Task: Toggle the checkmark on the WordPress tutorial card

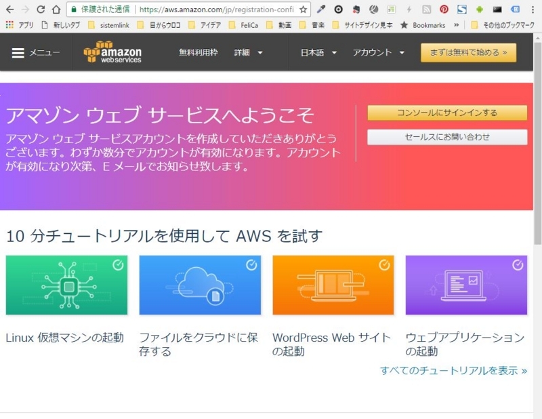Action: [383, 263]
